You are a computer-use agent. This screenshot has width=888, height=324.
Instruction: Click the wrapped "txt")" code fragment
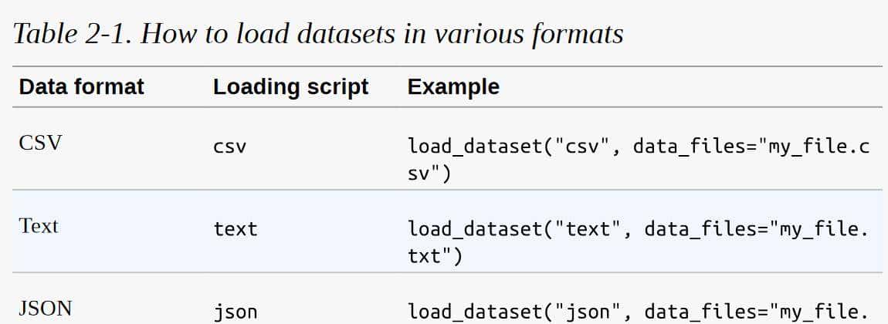(435, 256)
